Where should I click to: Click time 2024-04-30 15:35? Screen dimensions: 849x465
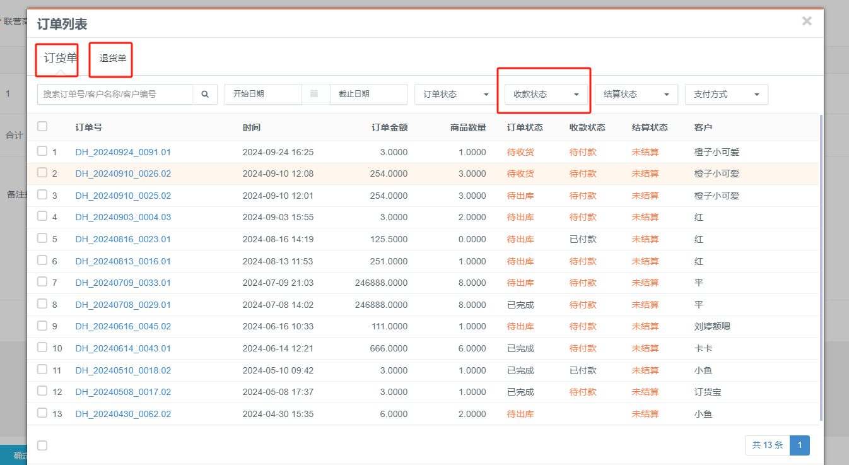click(x=278, y=414)
